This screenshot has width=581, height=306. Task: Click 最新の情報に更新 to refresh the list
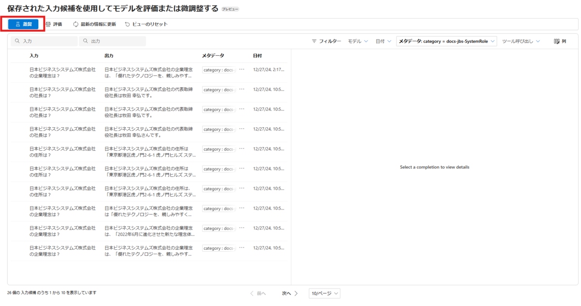pos(94,24)
